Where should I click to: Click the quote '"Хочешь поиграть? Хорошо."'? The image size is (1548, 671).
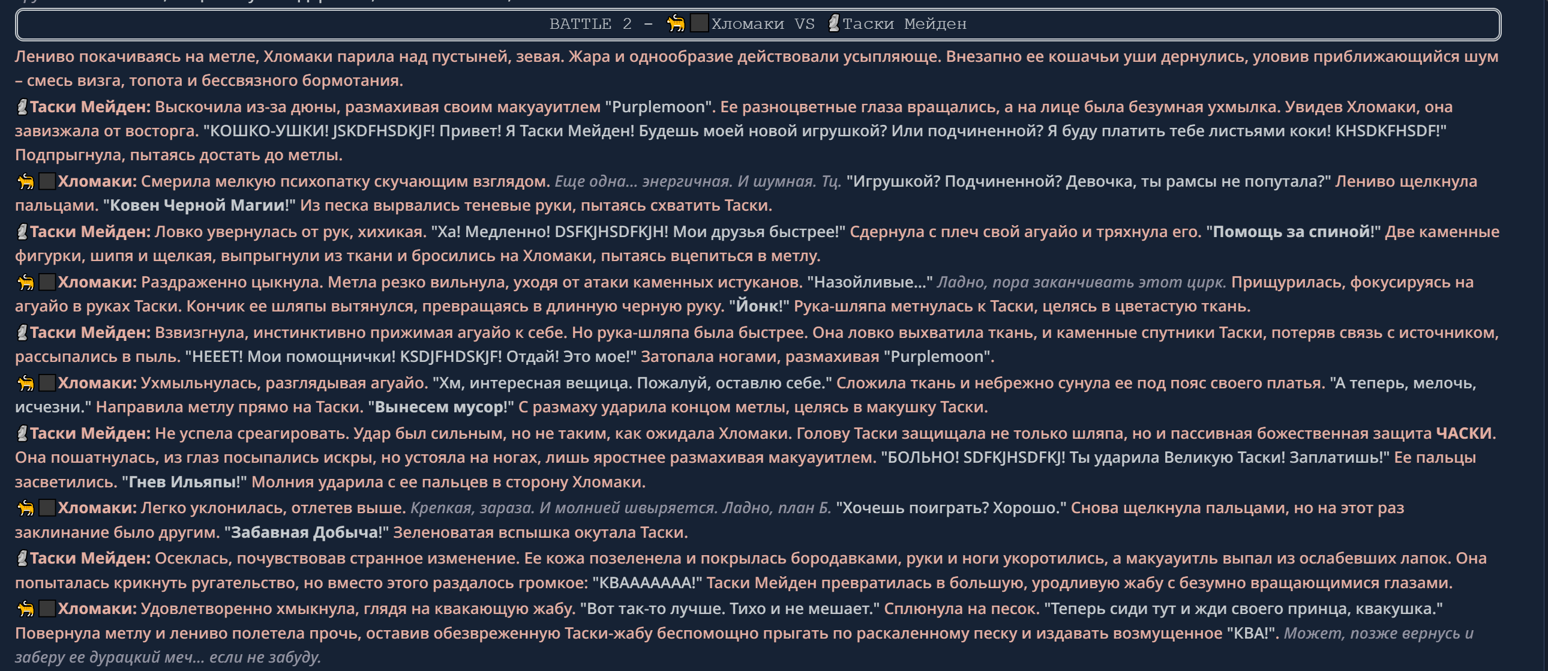pyautogui.click(x=951, y=508)
